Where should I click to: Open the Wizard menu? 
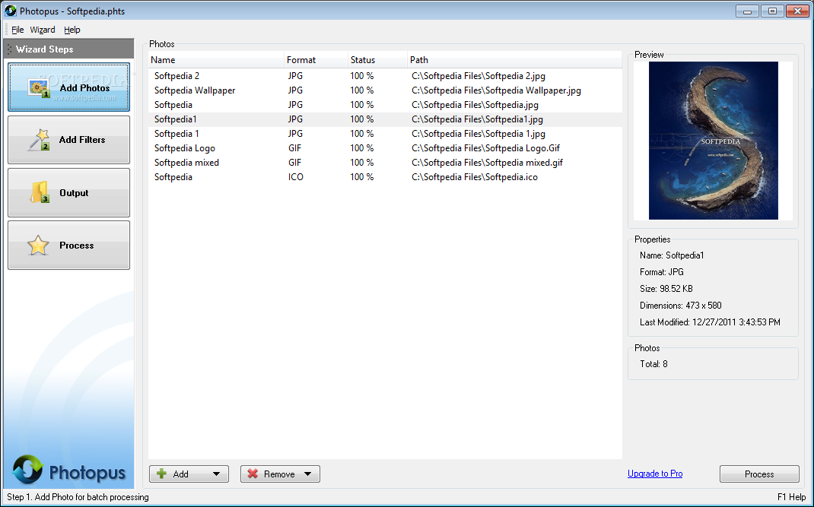[43, 30]
